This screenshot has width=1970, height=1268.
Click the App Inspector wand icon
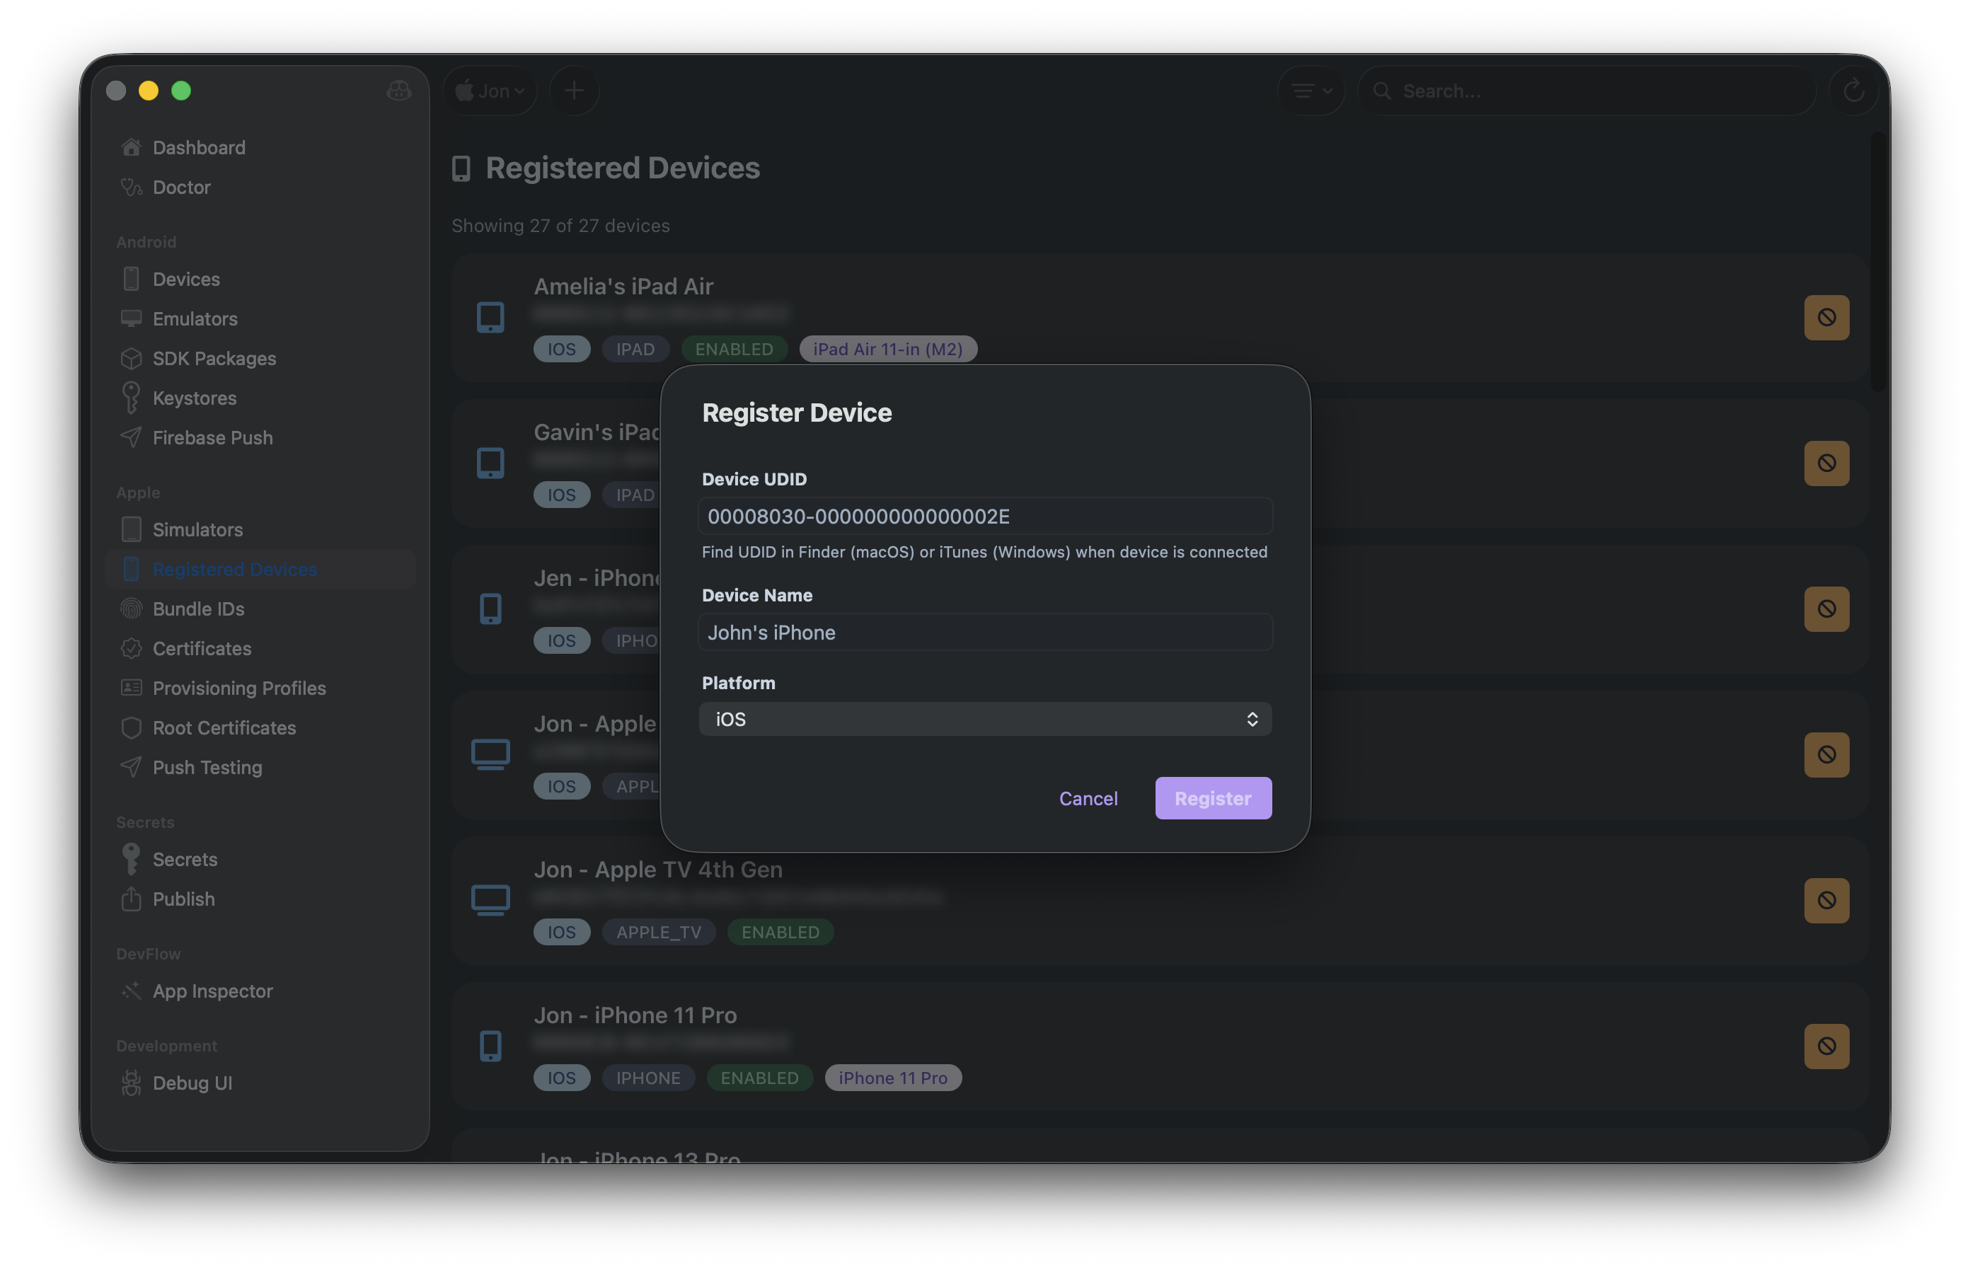click(x=131, y=991)
